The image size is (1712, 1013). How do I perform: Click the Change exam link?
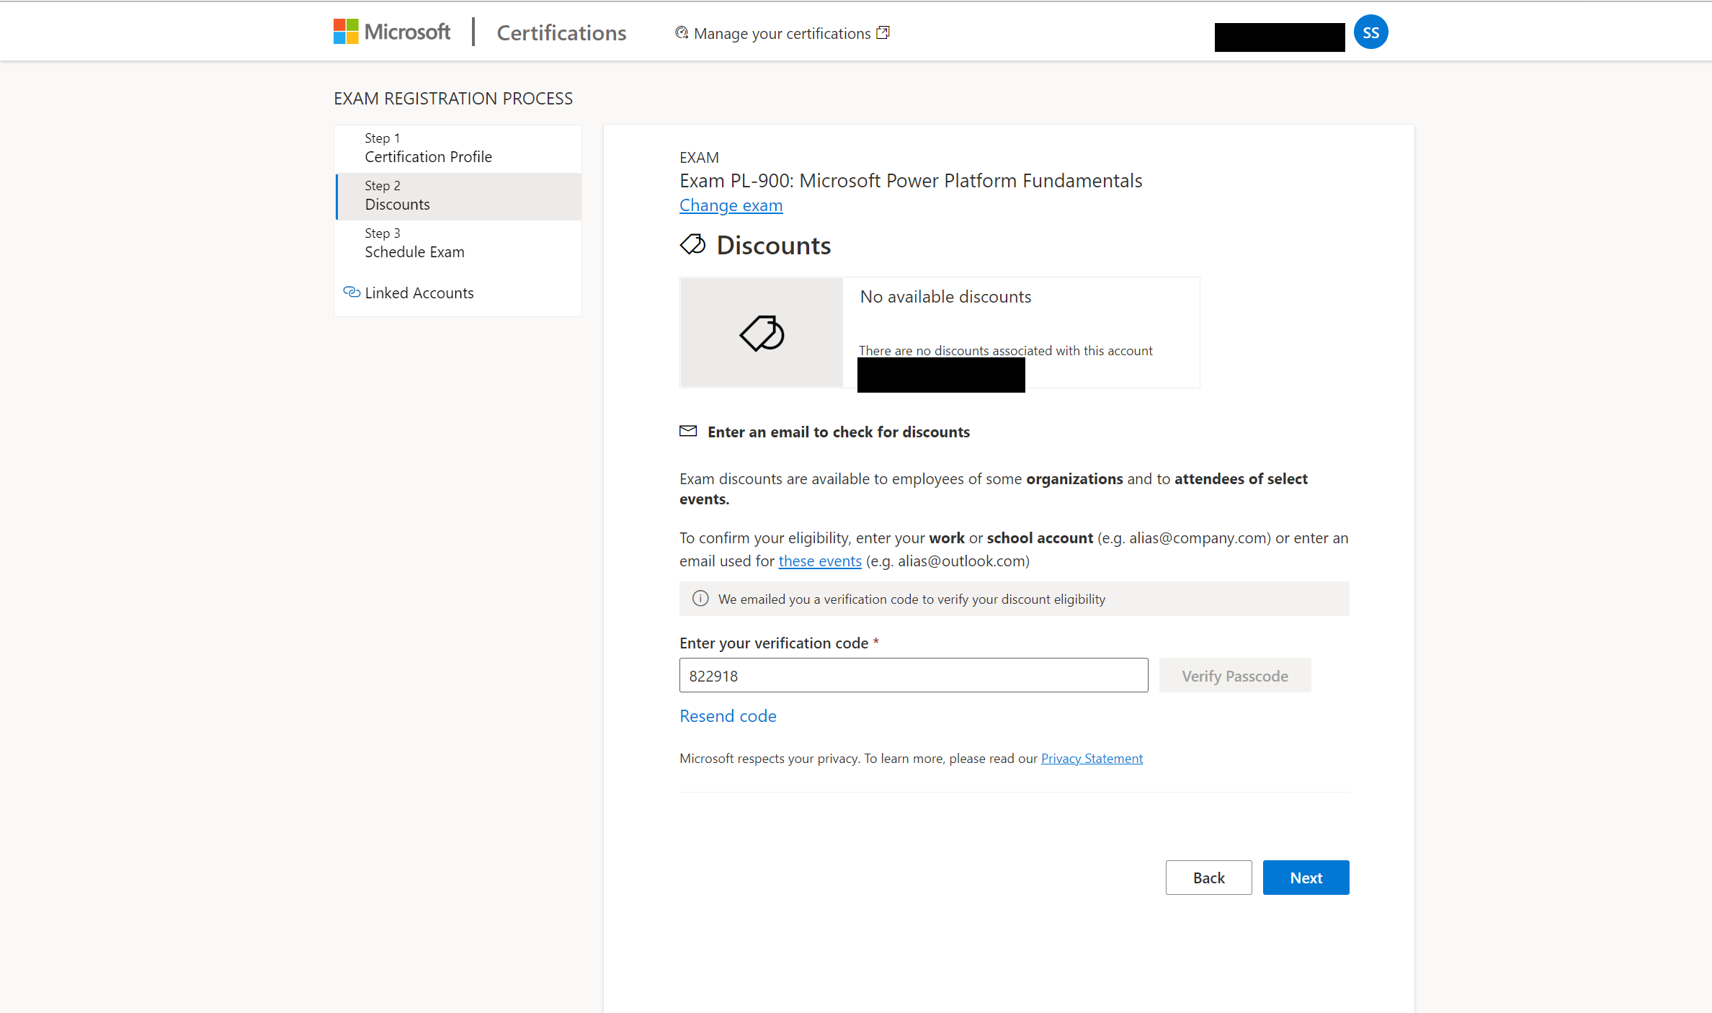click(x=731, y=205)
